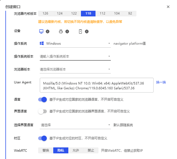Set WebRTC mode to 允许
Screen dimensions: 177x159
[76, 150]
